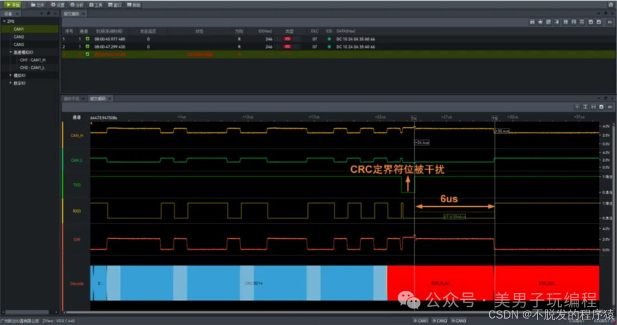Undock the waveform decode panel

tap(606, 98)
